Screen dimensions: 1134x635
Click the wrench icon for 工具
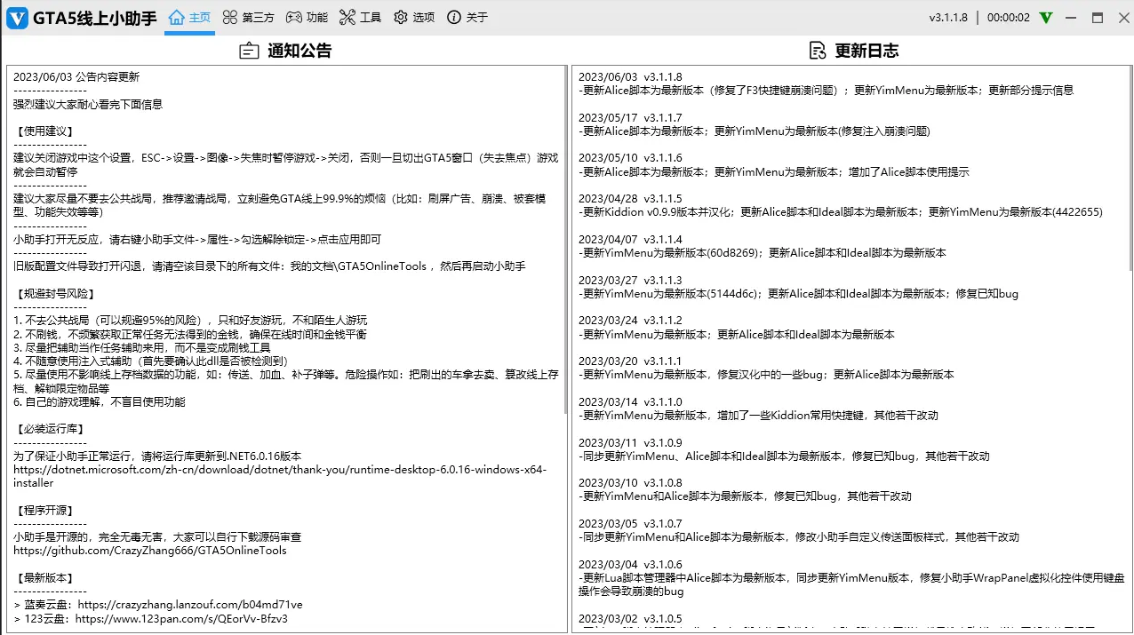click(347, 16)
